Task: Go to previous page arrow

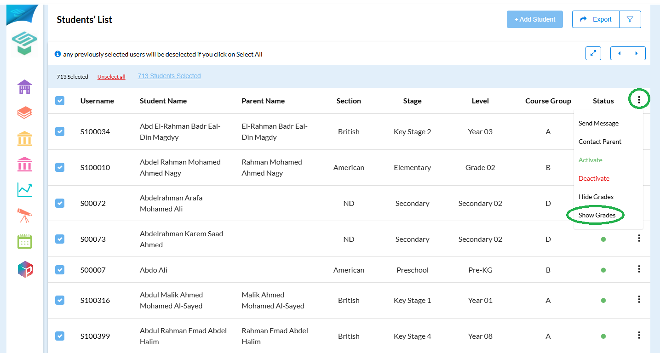Action: (x=619, y=53)
